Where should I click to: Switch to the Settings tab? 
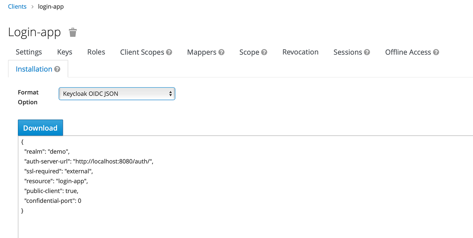(x=29, y=52)
